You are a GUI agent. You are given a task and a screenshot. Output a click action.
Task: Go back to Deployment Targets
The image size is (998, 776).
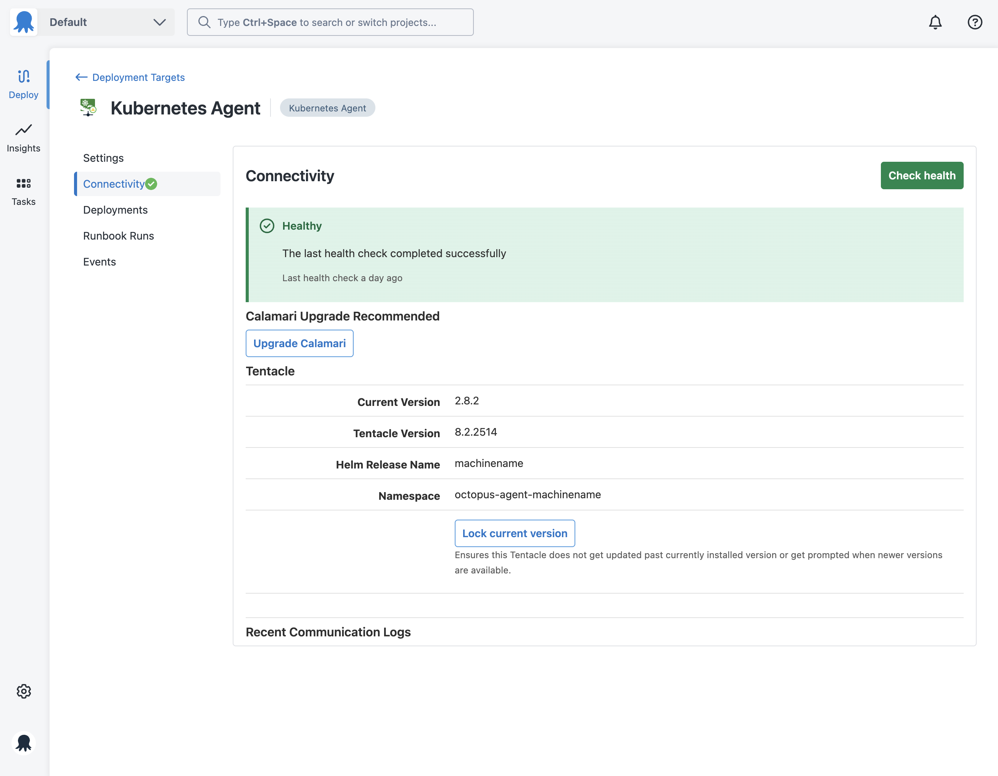click(130, 77)
